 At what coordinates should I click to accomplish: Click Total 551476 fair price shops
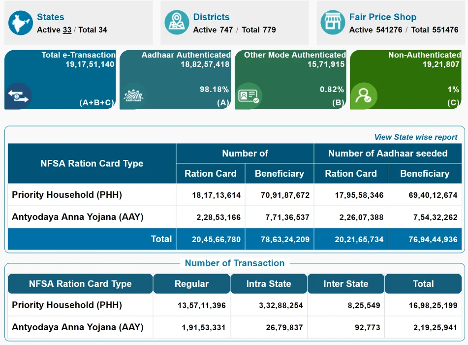(x=435, y=30)
